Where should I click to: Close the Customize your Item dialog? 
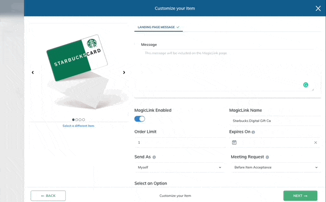(318, 8)
